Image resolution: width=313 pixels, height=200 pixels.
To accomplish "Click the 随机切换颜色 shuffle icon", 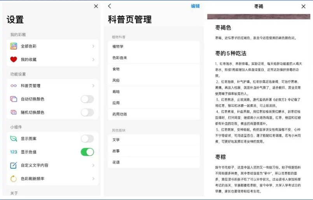I will coord(14,112).
